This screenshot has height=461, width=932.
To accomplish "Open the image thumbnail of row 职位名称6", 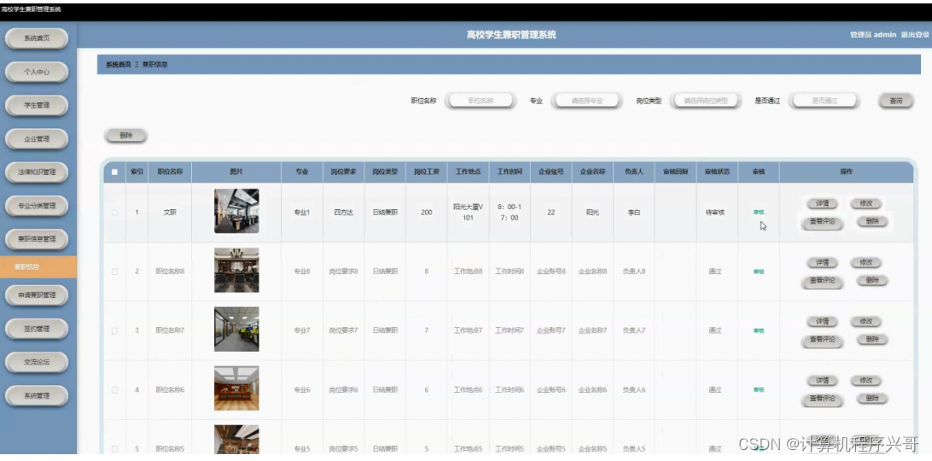I will (x=236, y=388).
